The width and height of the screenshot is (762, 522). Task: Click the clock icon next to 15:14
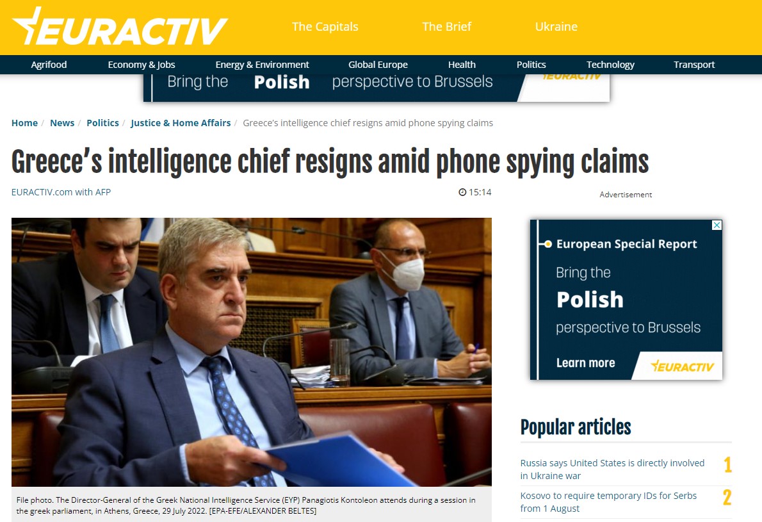462,193
